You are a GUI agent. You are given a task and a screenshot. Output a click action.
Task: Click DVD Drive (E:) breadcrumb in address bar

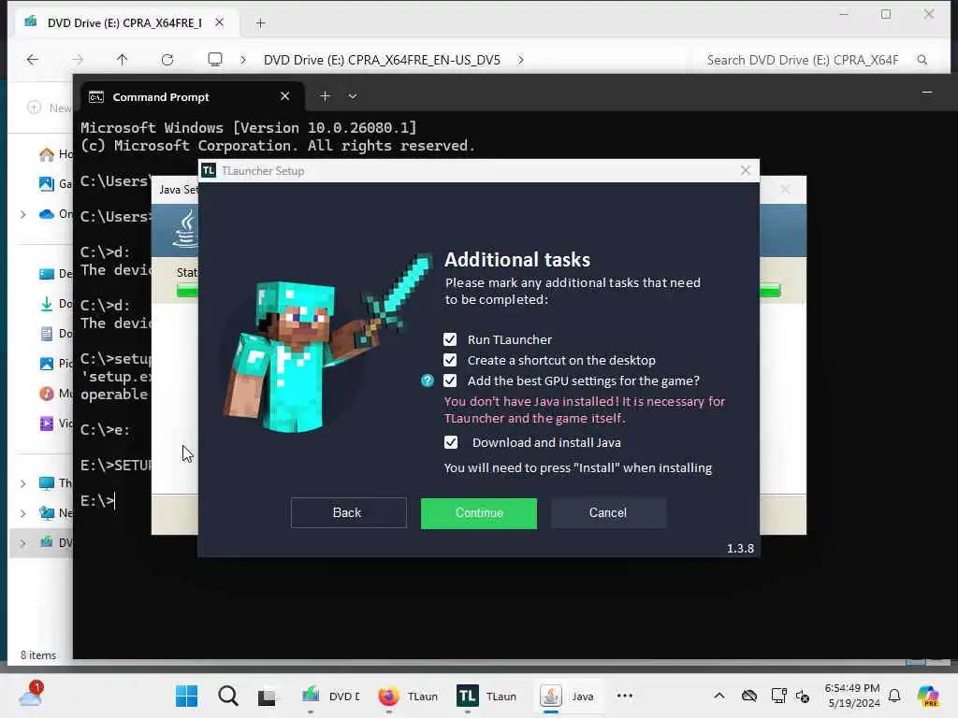[382, 60]
